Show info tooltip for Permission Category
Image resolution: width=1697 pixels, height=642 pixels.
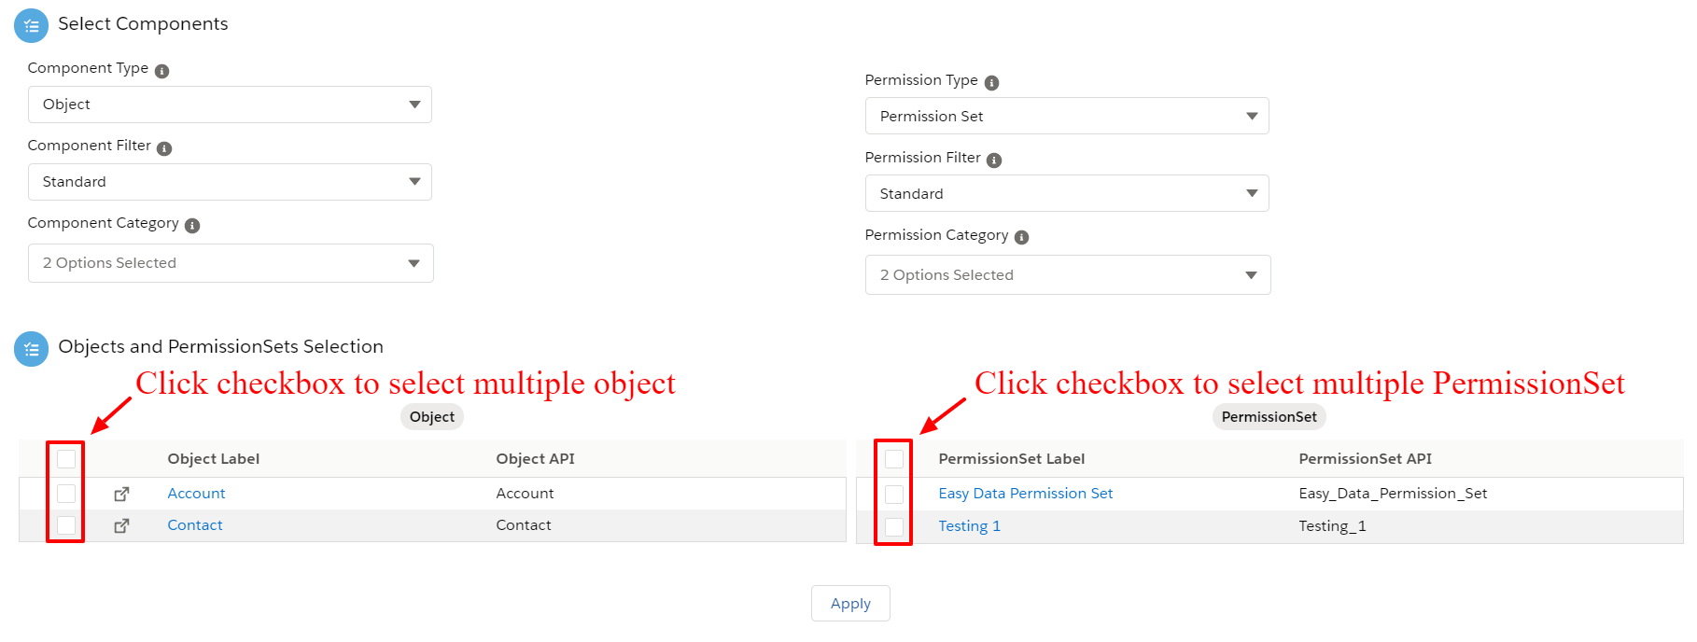[1022, 237]
